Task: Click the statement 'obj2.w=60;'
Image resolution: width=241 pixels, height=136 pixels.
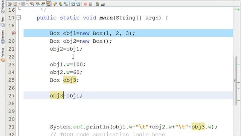Action: [x=66, y=72]
